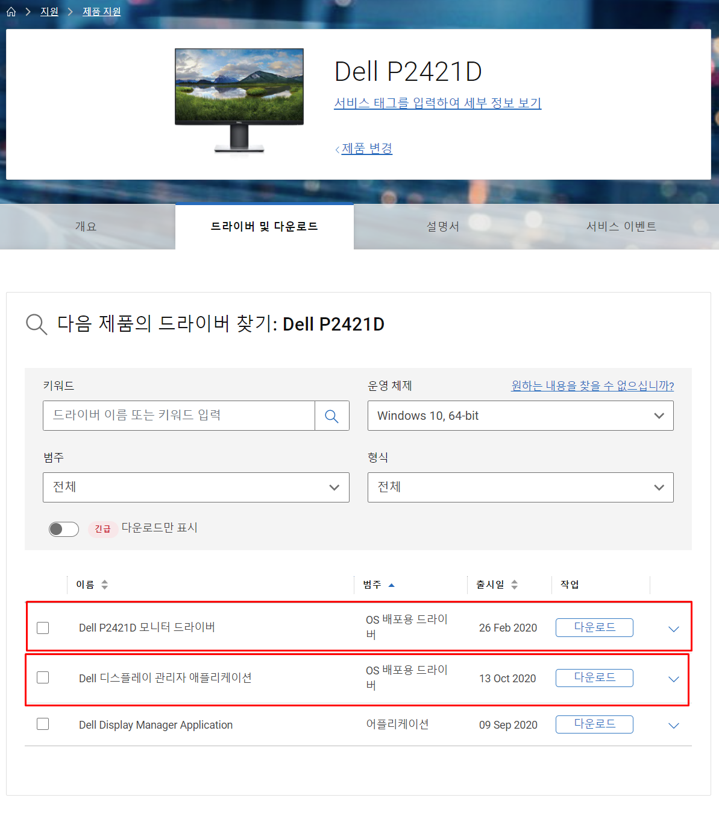Open the 범주 dropdown
The width and height of the screenshot is (719, 824).
(196, 487)
